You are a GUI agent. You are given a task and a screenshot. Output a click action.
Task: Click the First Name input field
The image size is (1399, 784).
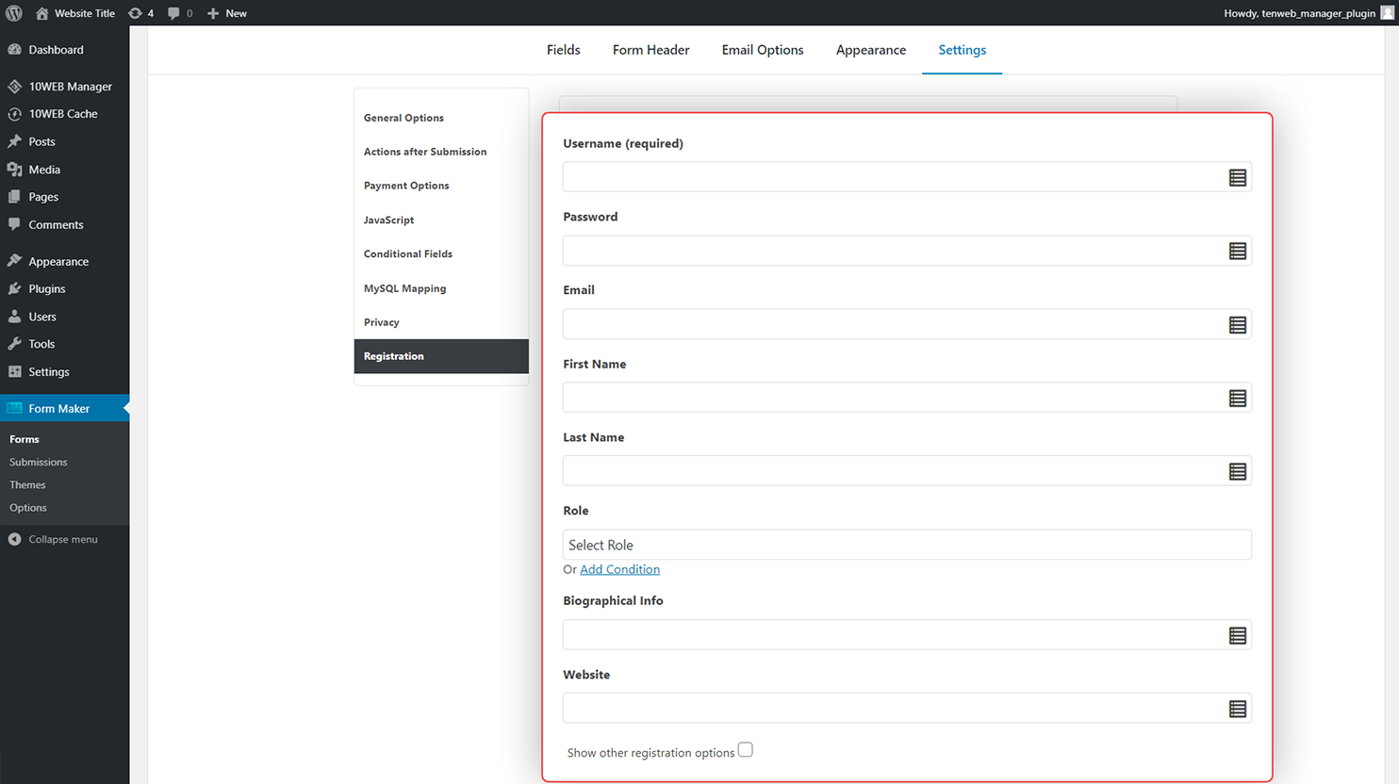pos(907,398)
